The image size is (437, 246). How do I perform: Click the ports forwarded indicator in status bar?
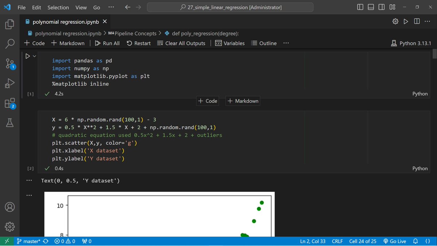[87, 241]
